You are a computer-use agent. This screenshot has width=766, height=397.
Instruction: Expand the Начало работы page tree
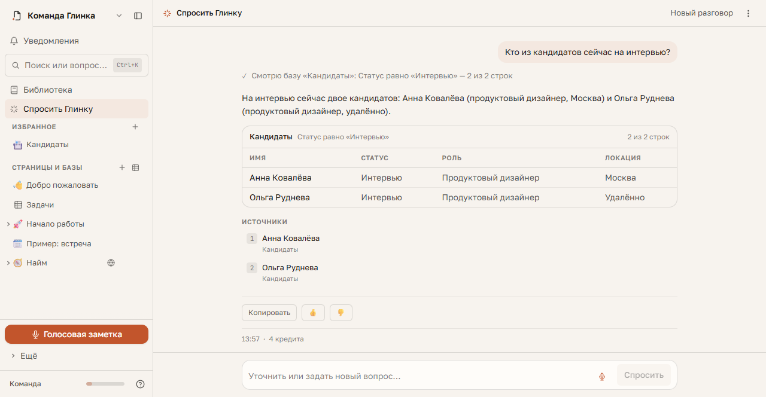point(8,224)
